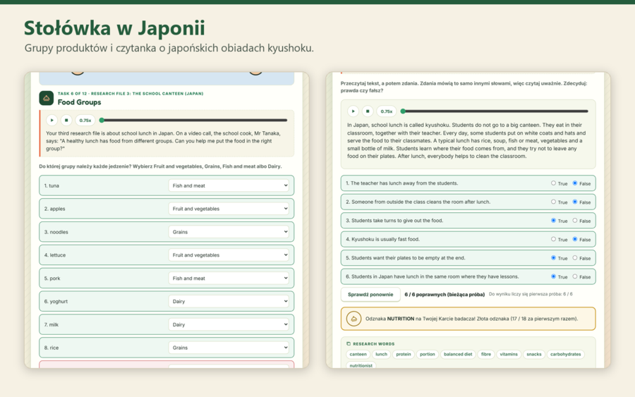635x397 pixels.
Task: Click the Sprawdź ponownie button
Action: click(x=370, y=295)
